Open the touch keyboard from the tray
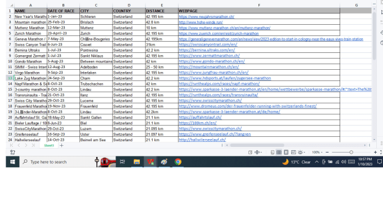The image size is (383, 215). click(351, 162)
